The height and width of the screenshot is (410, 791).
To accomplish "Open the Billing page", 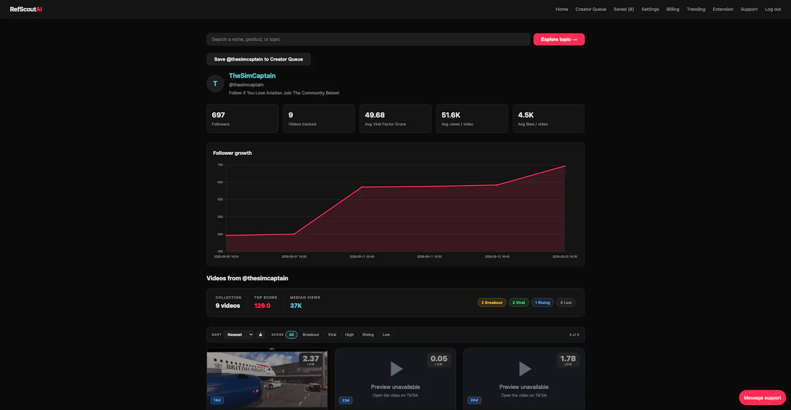I will pos(673,9).
